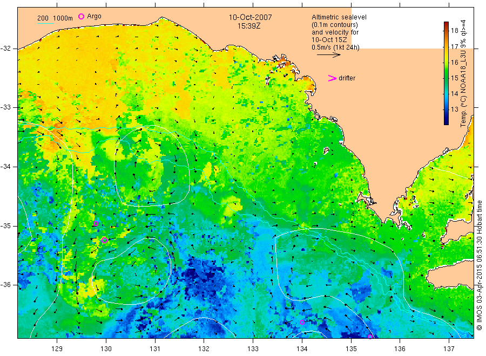Click the magenta drifter arrow symbol
Viewport: 486px width, 356px height.
[x=332, y=78]
